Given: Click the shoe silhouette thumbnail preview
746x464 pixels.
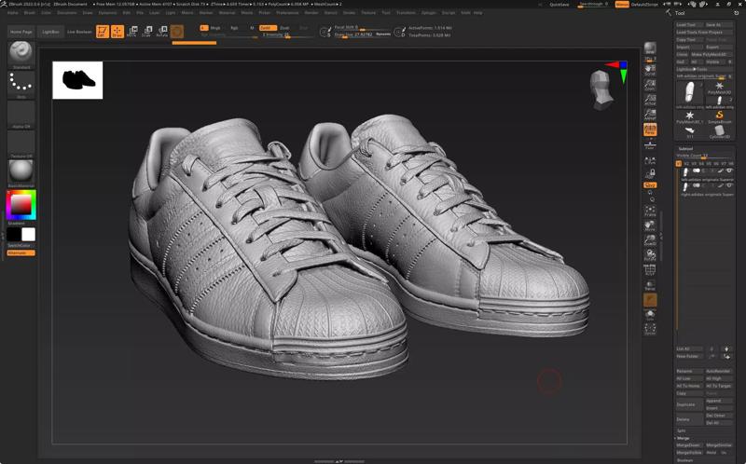Looking at the screenshot, I should 77,80.
